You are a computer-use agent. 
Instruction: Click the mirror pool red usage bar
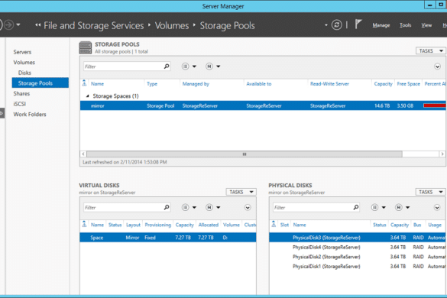tap(435, 105)
